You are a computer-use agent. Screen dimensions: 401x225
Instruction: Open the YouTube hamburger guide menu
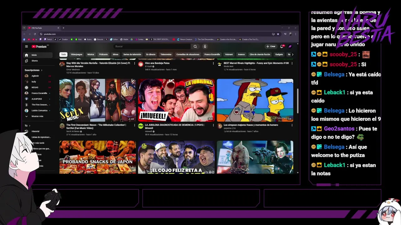click(x=26, y=47)
